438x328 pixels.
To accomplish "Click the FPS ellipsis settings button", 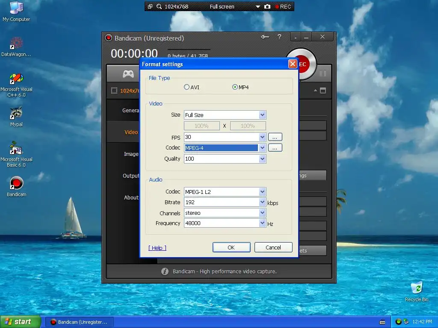I will [x=275, y=137].
